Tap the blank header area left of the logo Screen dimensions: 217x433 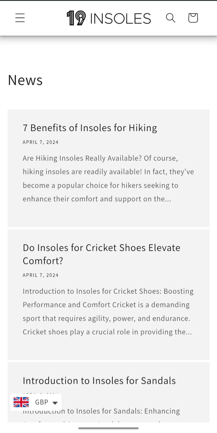(45, 18)
